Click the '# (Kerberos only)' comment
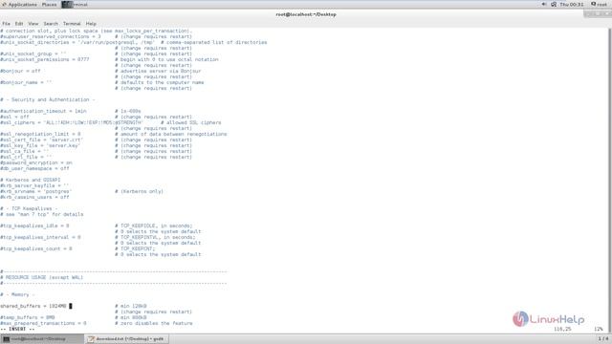The height and width of the screenshot is (344, 612). pos(139,191)
